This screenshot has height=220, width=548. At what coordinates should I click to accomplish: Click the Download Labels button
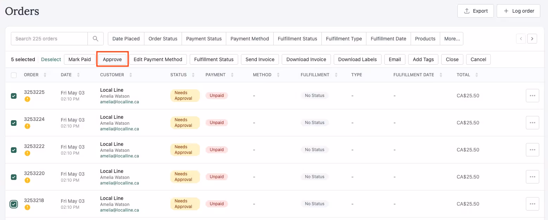click(x=358, y=59)
